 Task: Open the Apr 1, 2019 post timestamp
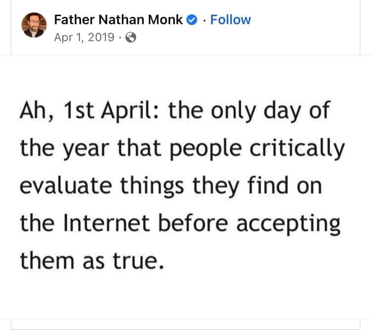point(84,38)
